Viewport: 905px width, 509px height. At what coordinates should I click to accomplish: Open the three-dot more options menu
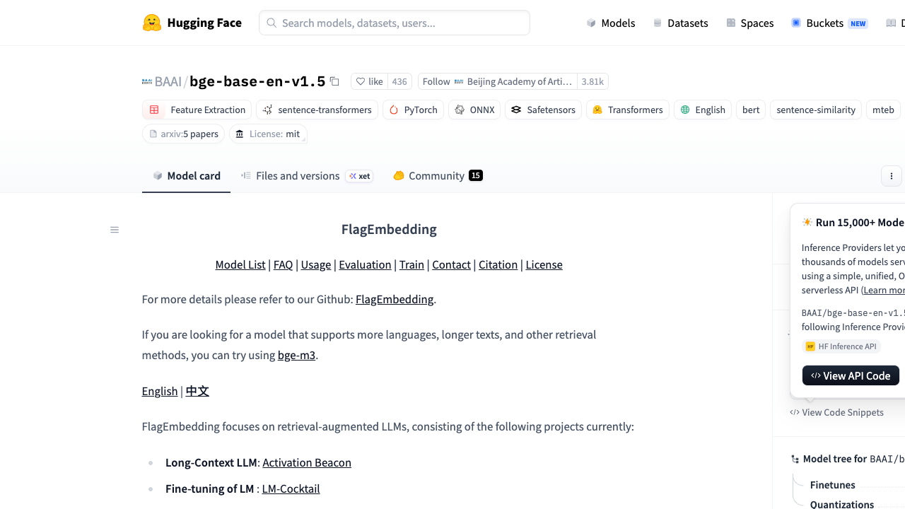click(892, 176)
